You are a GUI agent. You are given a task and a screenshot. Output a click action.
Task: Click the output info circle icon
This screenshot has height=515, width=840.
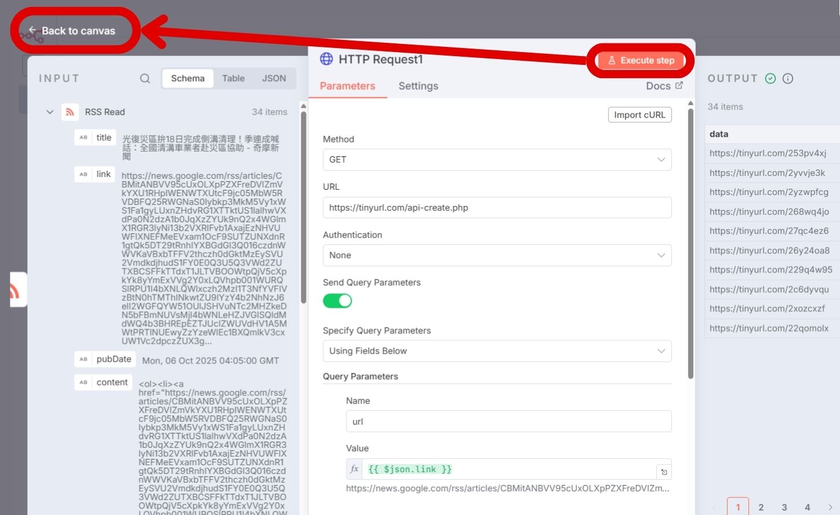pos(788,79)
